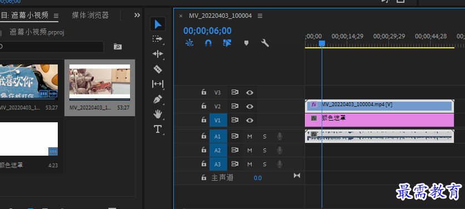465x209 pixels.
Task: Open timeline display settings wrench
Action: [265, 43]
